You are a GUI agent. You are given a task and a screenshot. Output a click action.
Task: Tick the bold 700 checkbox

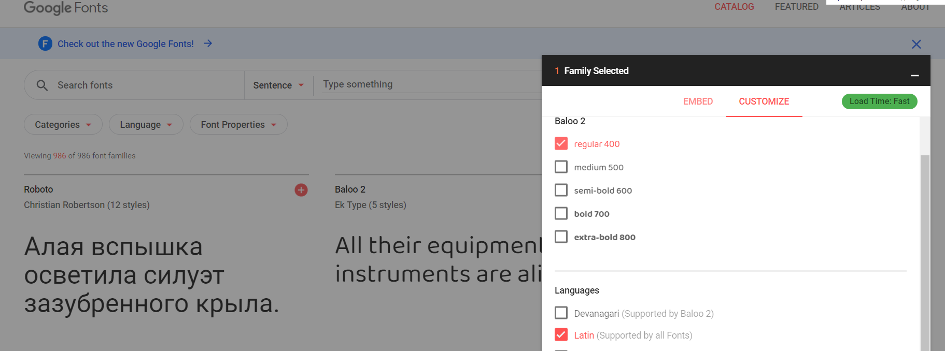[x=561, y=213]
